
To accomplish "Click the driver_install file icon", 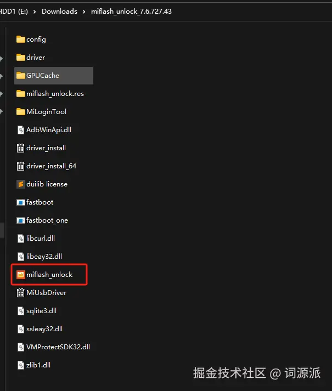I will 21,148.
